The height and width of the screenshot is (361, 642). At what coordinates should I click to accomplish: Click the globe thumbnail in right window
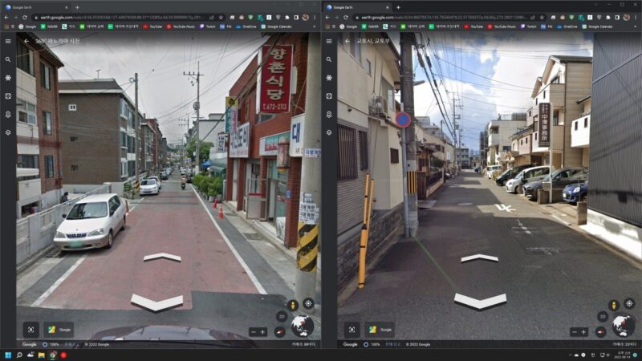[623, 326]
